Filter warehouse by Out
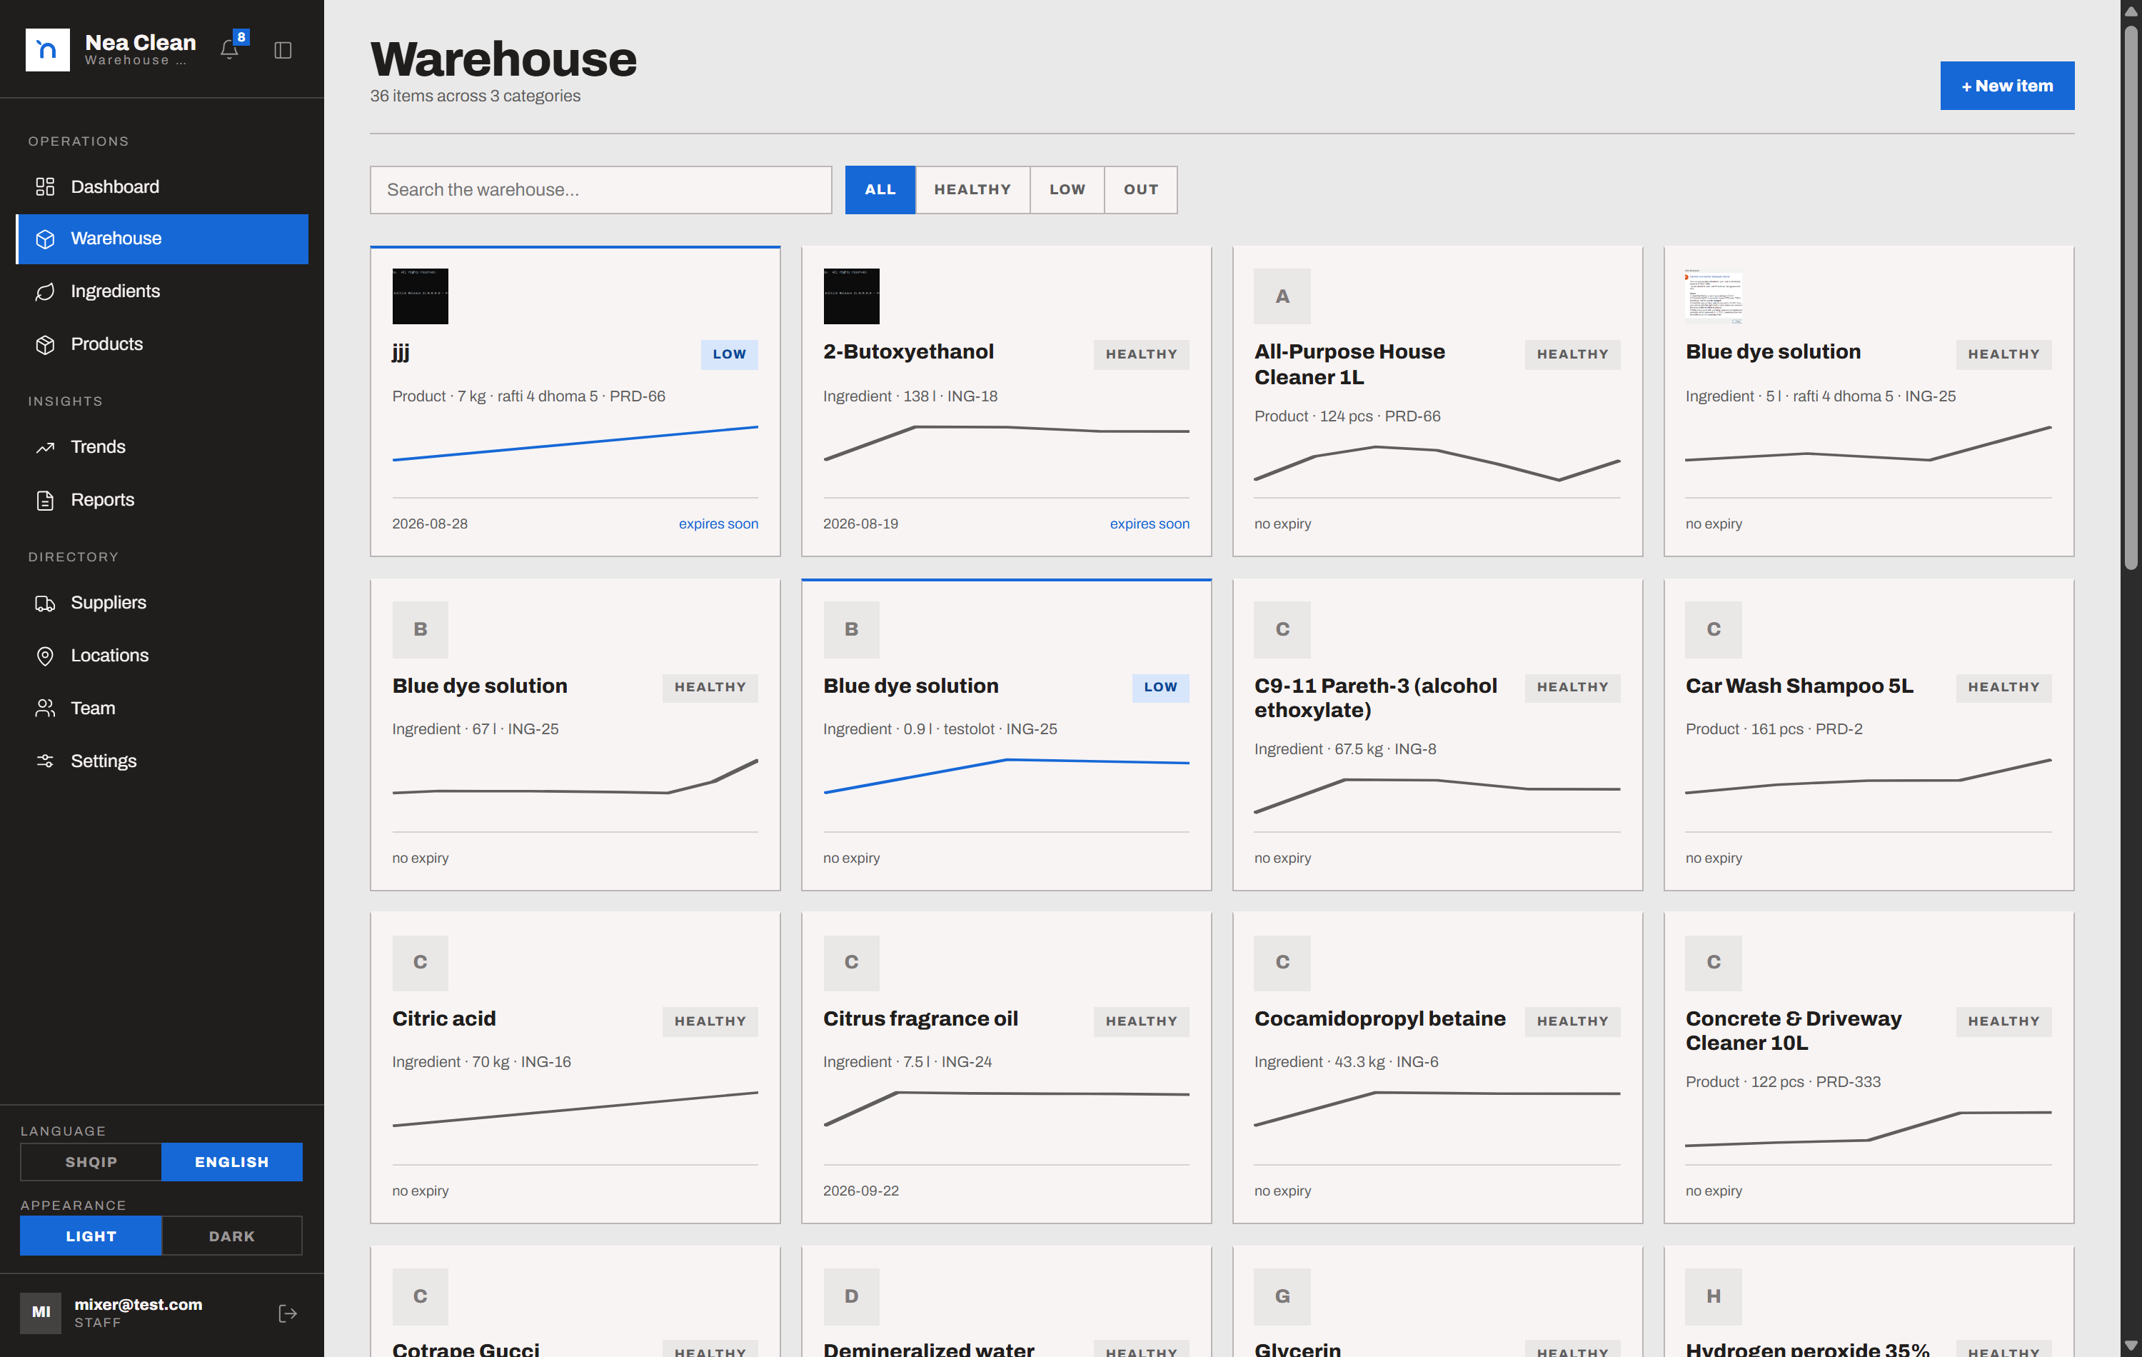 point(1140,189)
